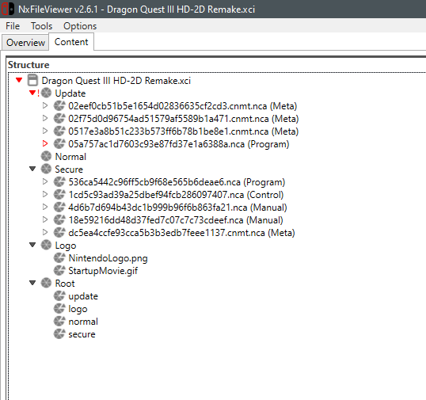Select the Content tab
426x400 pixels.
pyautogui.click(x=71, y=42)
